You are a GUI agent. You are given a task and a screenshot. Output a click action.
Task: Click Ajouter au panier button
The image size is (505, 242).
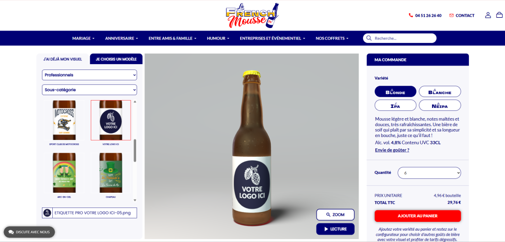tap(418, 216)
